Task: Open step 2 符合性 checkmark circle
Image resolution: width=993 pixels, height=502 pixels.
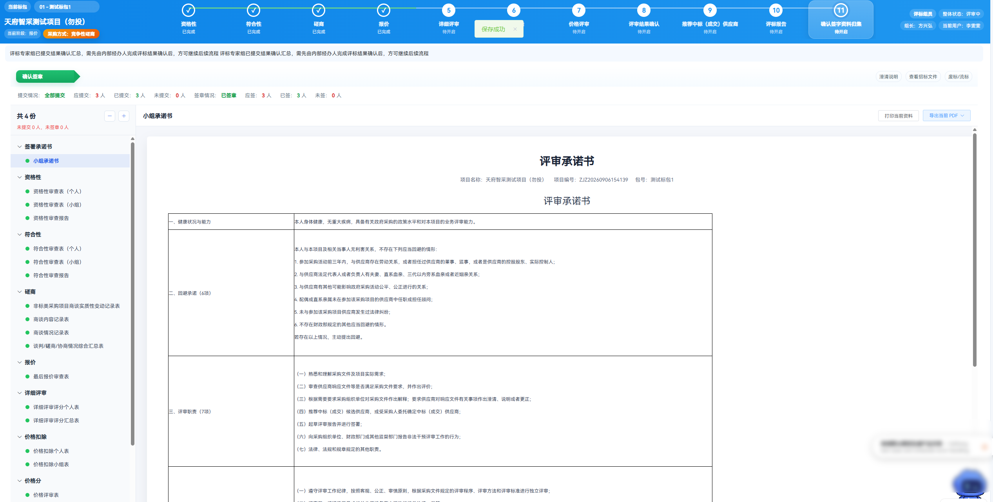Action: coord(254,10)
